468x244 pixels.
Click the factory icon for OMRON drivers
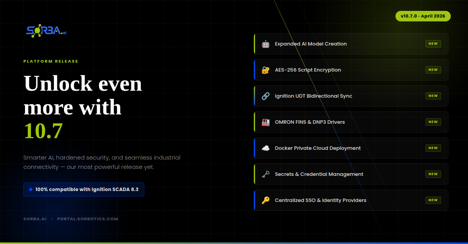(266, 122)
